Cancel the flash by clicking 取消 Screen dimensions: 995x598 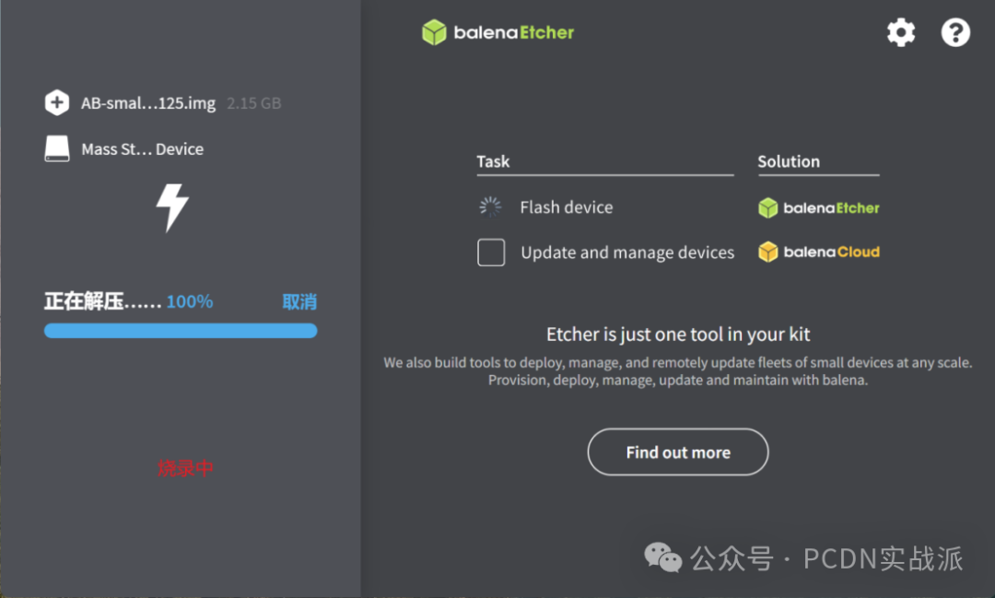point(298,301)
